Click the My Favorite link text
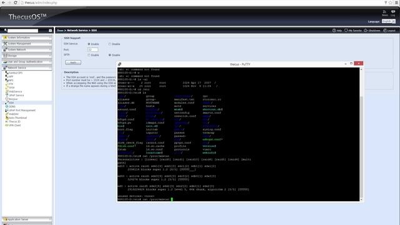The height and width of the screenshot is (225, 400). click(355, 31)
